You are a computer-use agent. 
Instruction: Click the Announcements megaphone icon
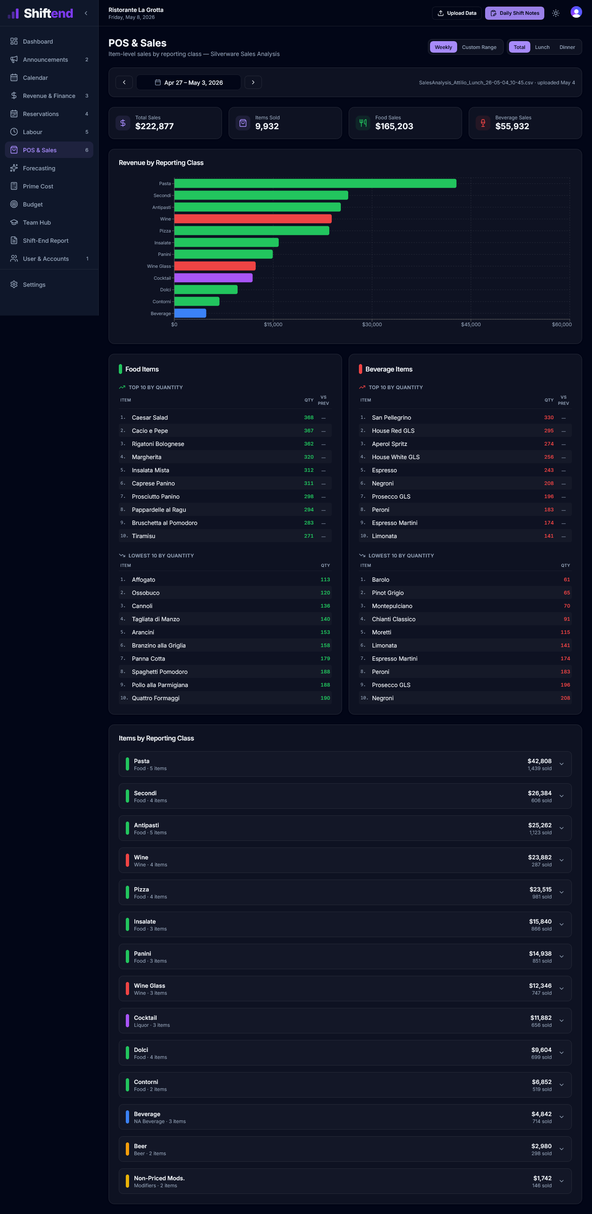[x=14, y=59]
